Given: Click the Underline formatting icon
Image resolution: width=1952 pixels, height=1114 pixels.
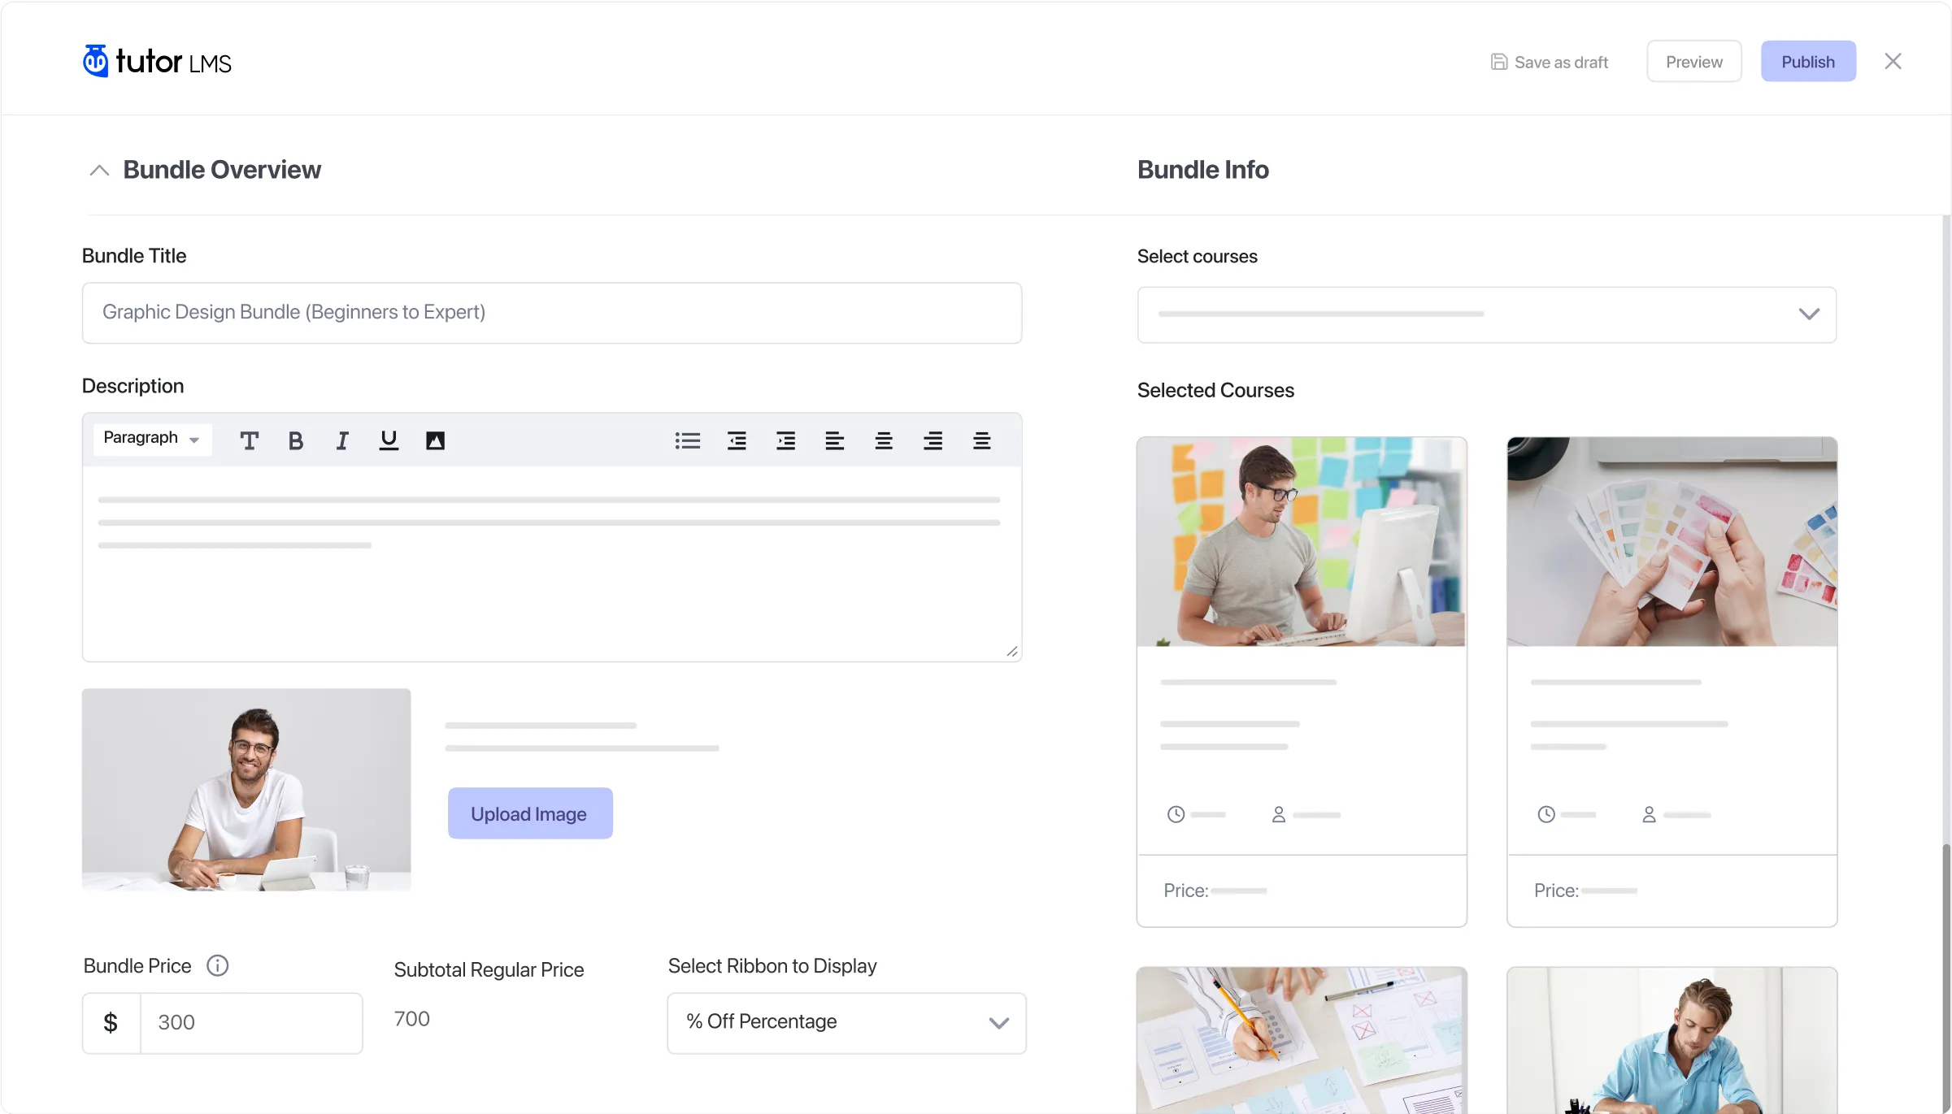Looking at the screenshot, I should click(388, 438).
